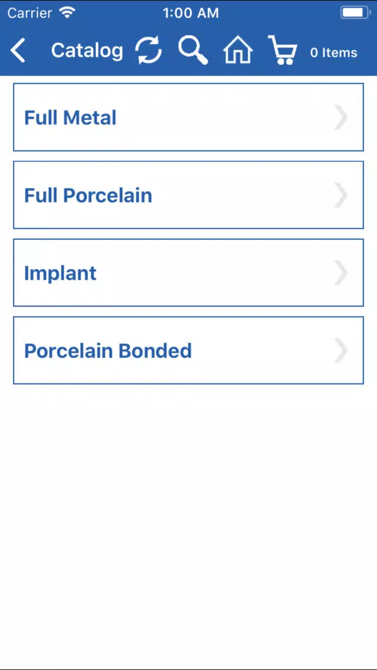The width and height of the screenshot is (377, 670).
Task: Expand Full Metal chevron arrow
Action: tap(340, 117)
